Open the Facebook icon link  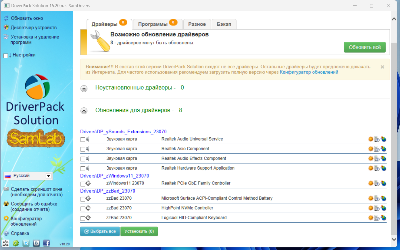coord(47,243)
